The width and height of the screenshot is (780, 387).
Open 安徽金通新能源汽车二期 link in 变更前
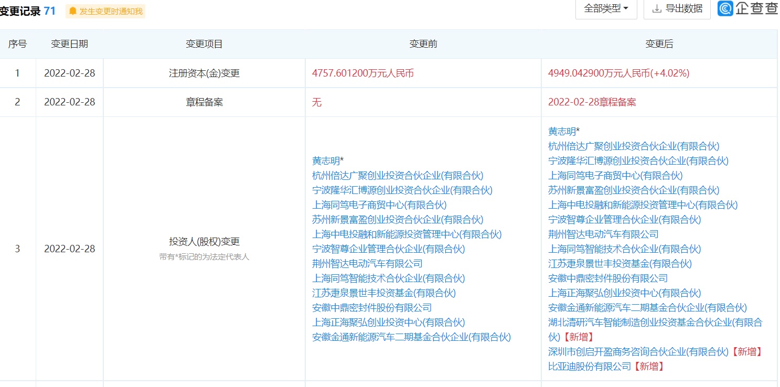coord(411,337)
